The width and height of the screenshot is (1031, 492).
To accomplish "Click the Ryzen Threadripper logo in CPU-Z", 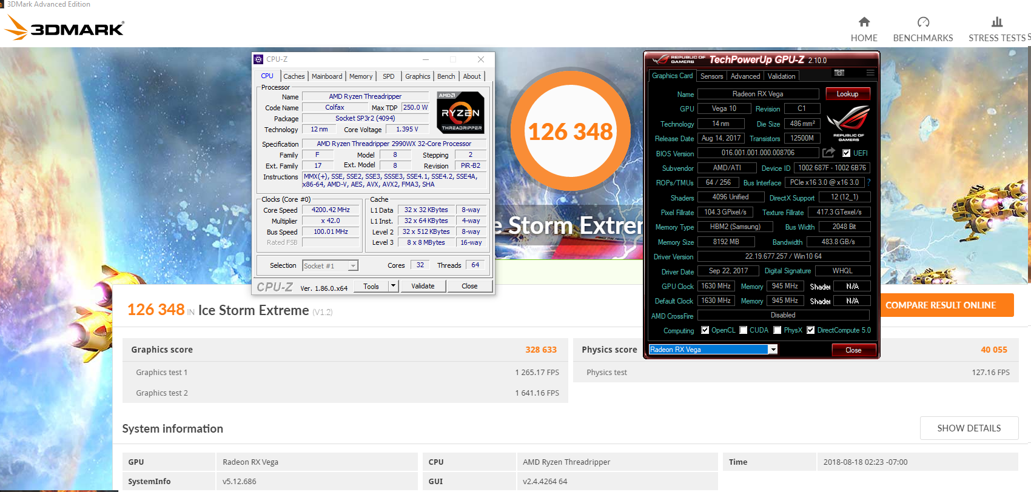I will pyautogui.click(x=460, y=112).
